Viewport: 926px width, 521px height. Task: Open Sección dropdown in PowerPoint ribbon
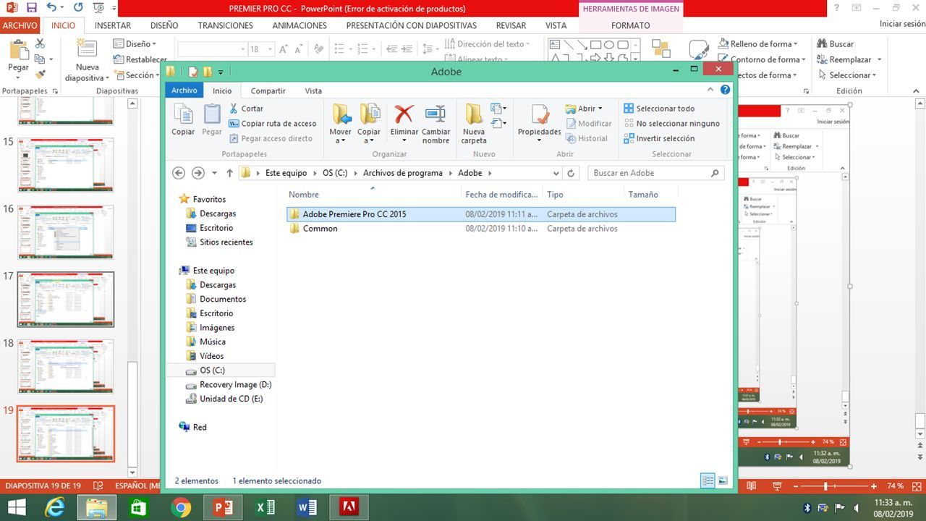(137, 75)
